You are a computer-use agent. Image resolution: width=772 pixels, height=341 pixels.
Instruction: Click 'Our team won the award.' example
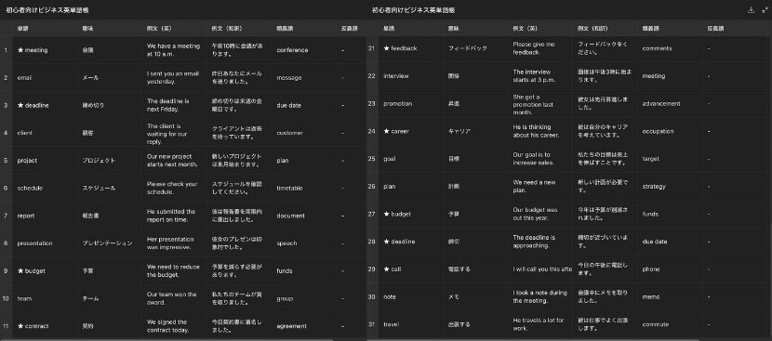coord(171,298)
